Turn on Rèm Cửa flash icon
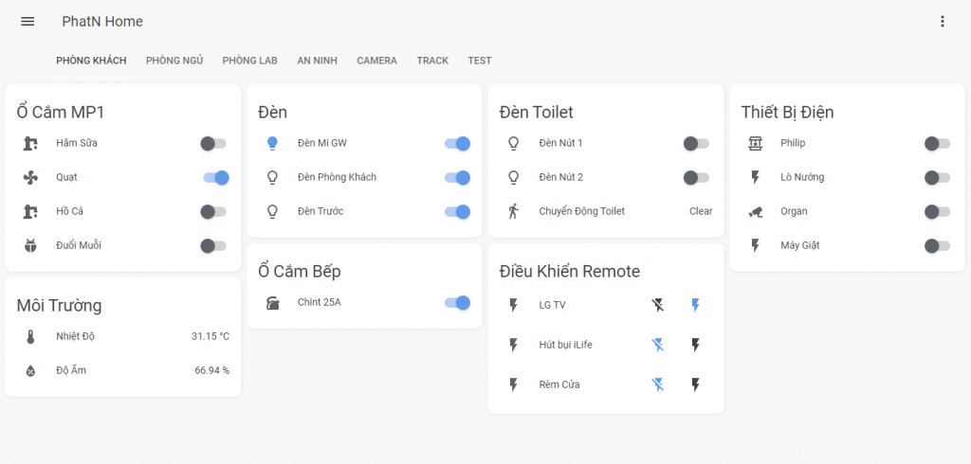971x464 pixels. point(695,384)
